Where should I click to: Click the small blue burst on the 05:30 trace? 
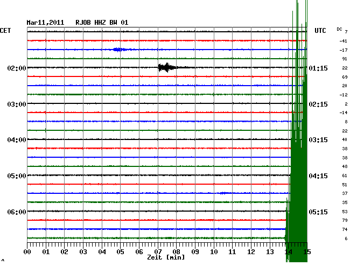(223, 193)
